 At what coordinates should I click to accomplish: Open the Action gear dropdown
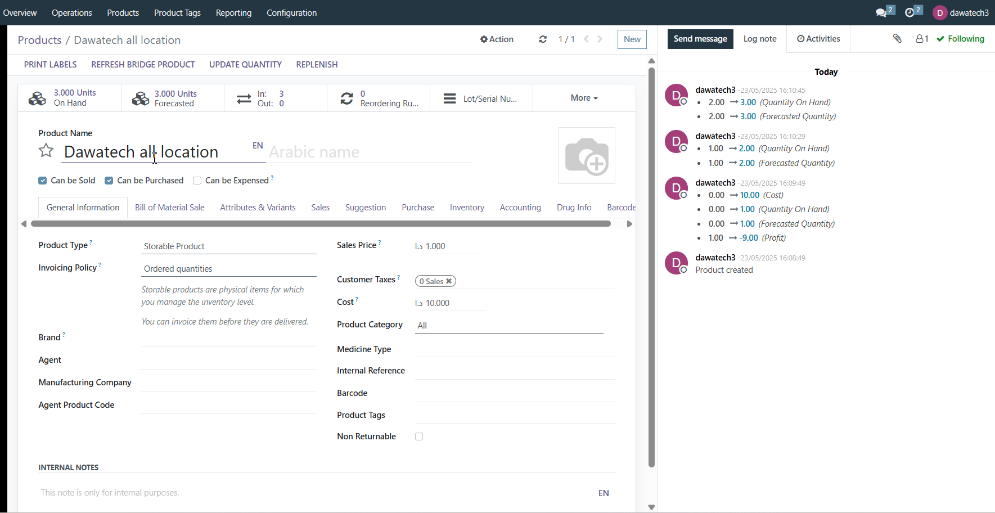pos(497,39)
